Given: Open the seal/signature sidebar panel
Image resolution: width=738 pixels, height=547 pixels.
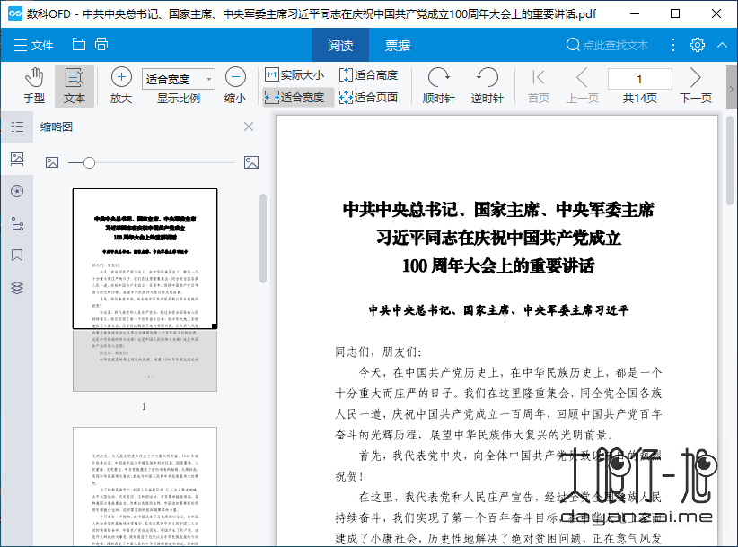Looking at the screenshot, I should [17, 191].
